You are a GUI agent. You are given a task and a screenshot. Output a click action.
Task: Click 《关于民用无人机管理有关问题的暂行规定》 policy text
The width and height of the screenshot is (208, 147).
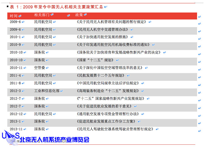(x=111, y=21)
